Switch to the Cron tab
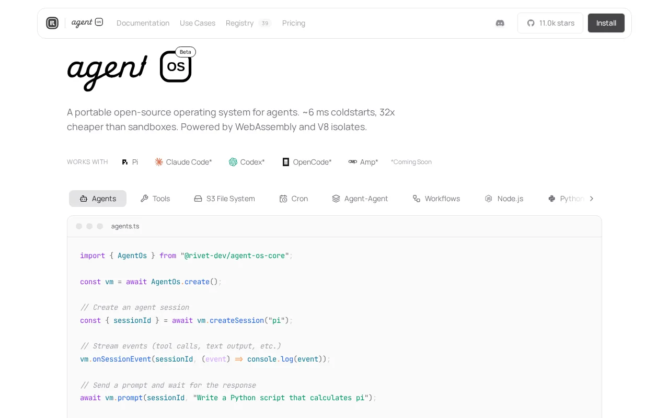Viewport: 669px width, 418px height. 294,199
